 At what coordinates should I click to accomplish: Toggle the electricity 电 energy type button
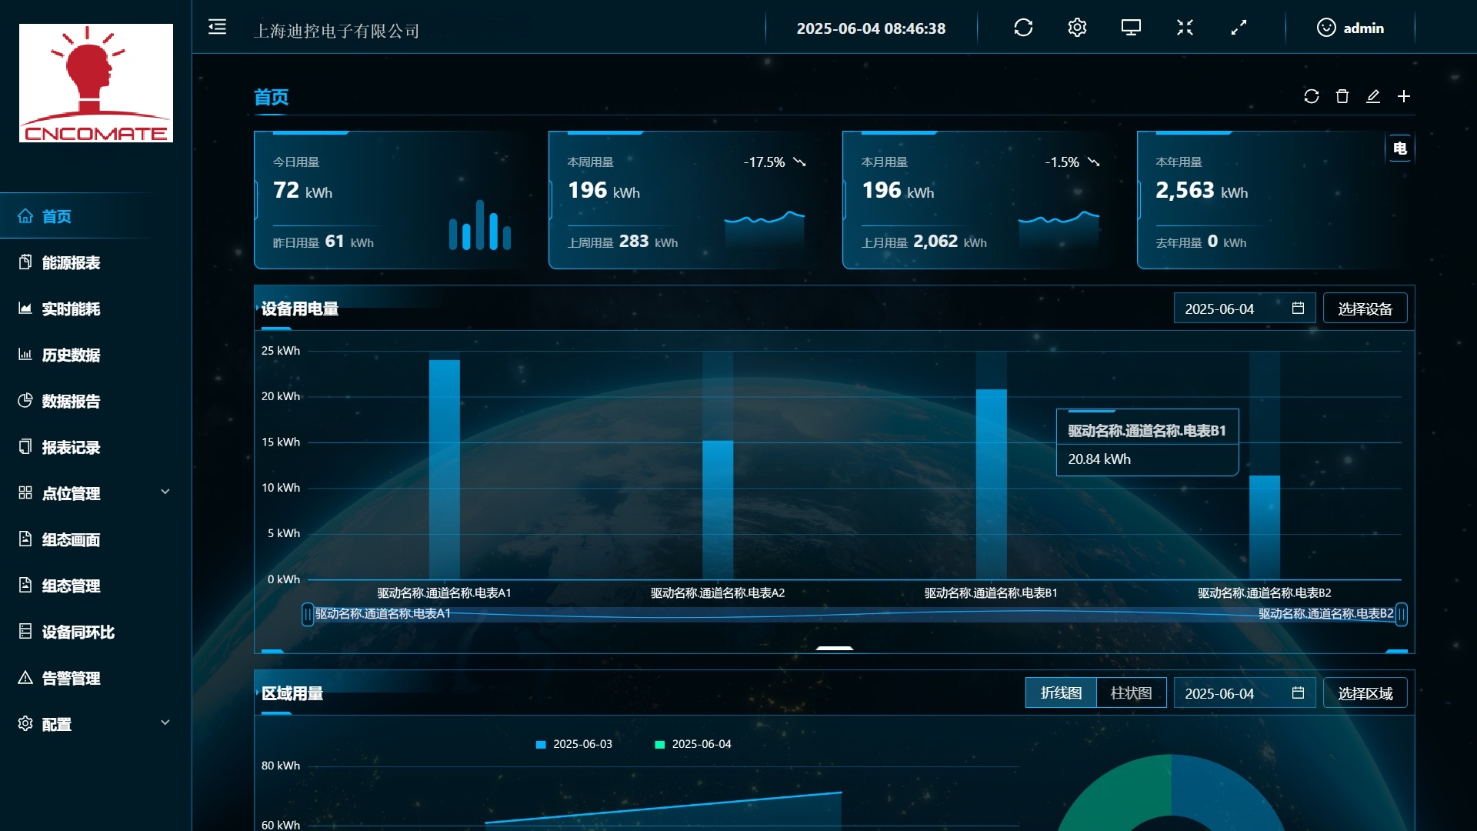coord(1400,149)
